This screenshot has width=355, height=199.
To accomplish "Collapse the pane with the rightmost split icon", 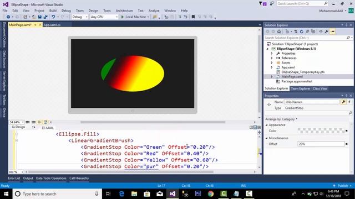I will (259, 128).
